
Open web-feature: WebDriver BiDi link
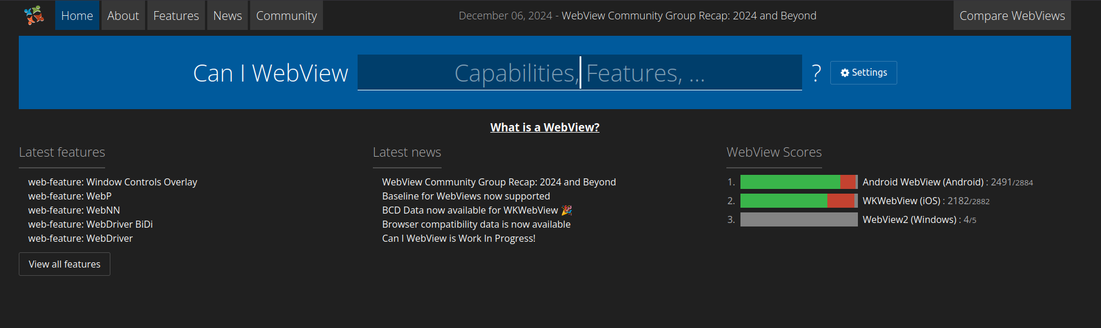[x=90, y=224]
